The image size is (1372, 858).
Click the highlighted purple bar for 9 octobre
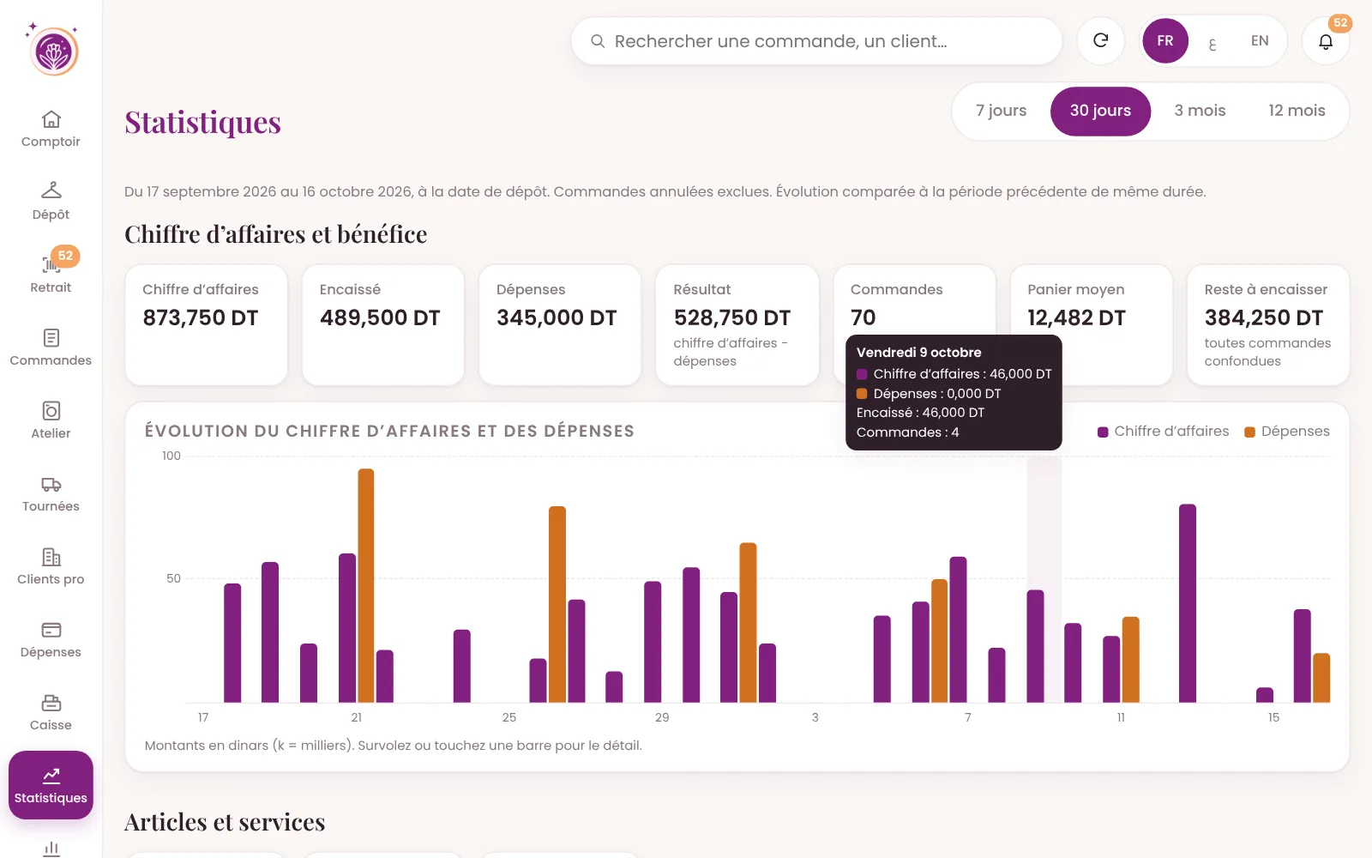[x=1036, y=646]
